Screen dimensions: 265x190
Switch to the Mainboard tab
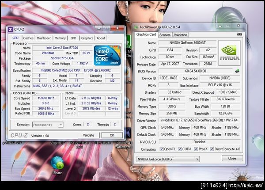point(44,38)
